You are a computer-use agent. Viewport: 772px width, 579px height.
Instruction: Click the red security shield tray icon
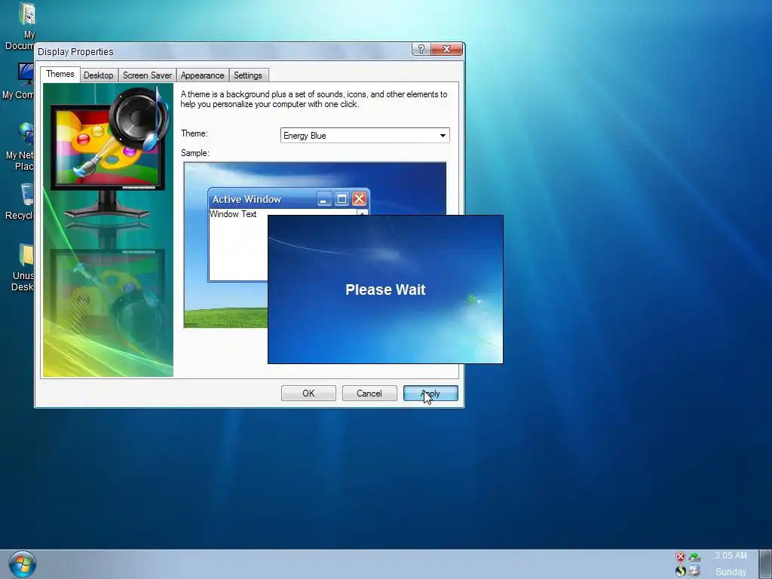(681, 557)
